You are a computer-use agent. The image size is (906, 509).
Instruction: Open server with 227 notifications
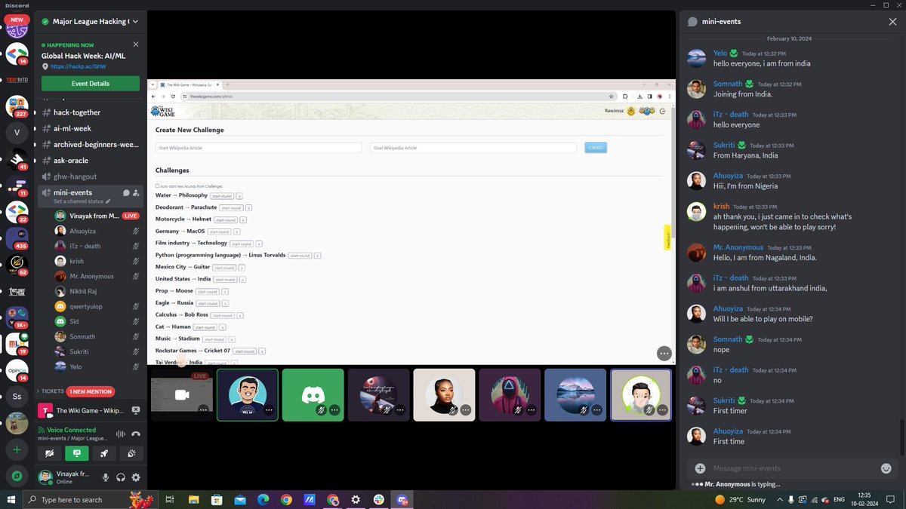pos(17,106)
